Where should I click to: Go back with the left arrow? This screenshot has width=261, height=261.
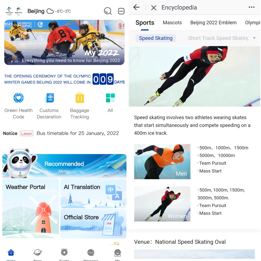click(137, 7)
